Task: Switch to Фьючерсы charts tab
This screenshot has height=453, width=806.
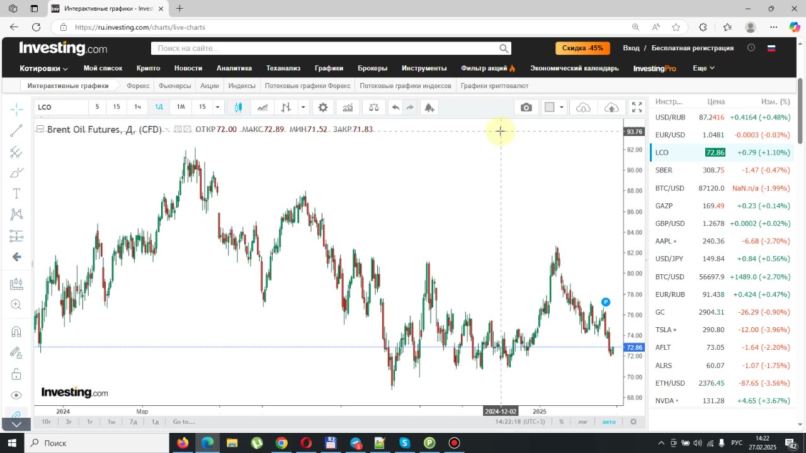Action: click(x=175, y=86)
